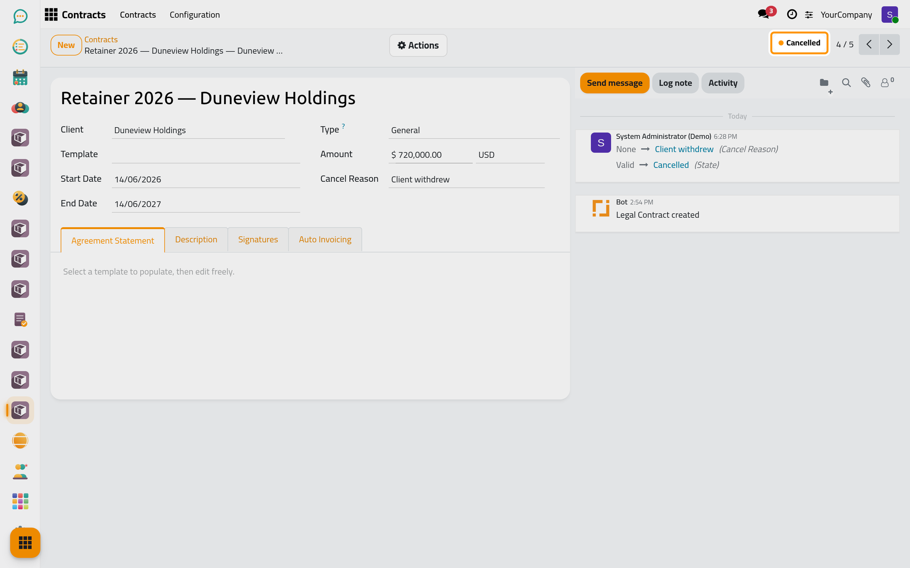Click the Amount input field
This screenshot has width=910, height=568.
[x=430, y=155]
